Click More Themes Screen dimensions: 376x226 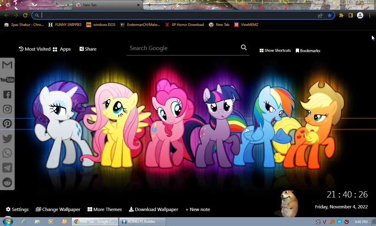(105, 210)
